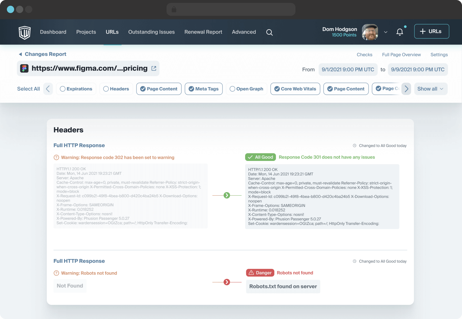Open the Checks link

[x=365, y=55]
